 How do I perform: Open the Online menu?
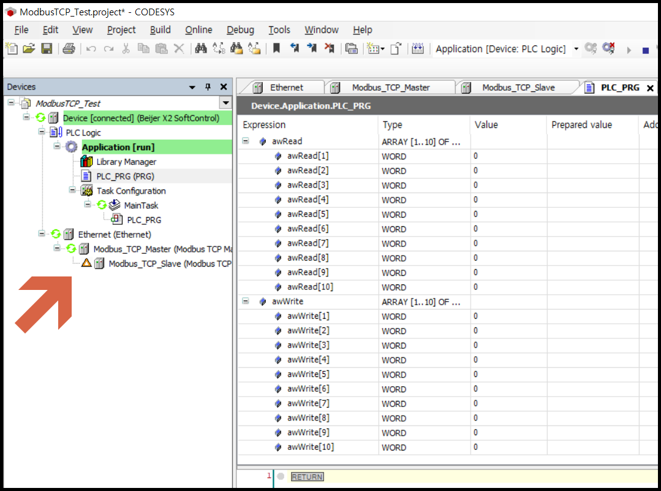198,29
